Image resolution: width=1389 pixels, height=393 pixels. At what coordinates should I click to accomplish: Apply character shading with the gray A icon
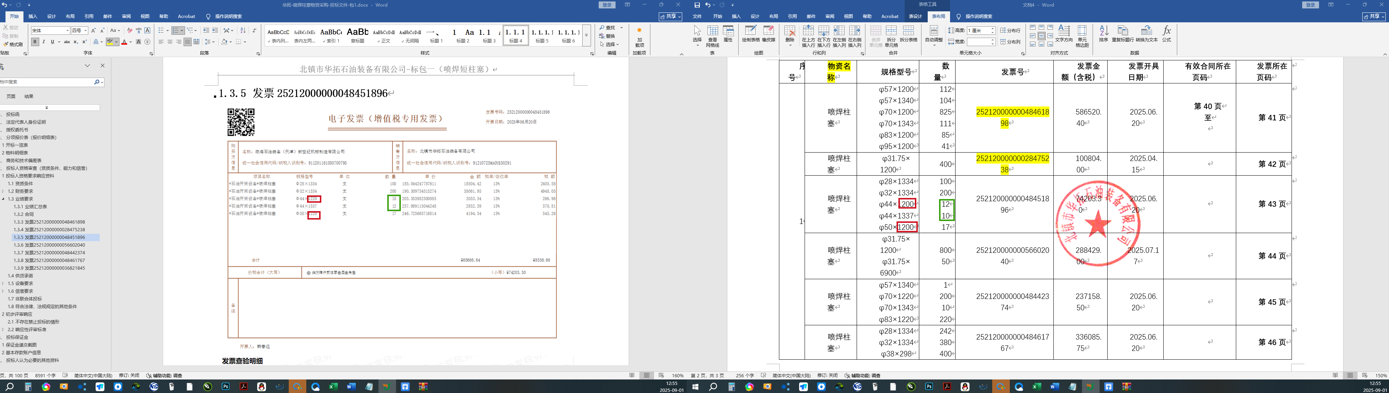point(138,42)
